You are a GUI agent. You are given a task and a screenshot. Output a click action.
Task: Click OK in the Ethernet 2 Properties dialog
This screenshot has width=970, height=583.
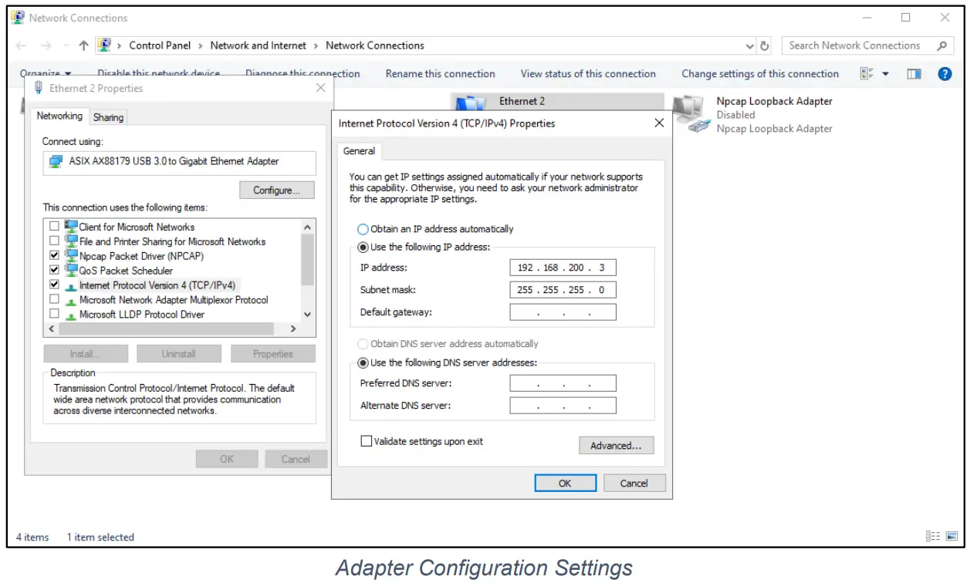click(226, 459)
